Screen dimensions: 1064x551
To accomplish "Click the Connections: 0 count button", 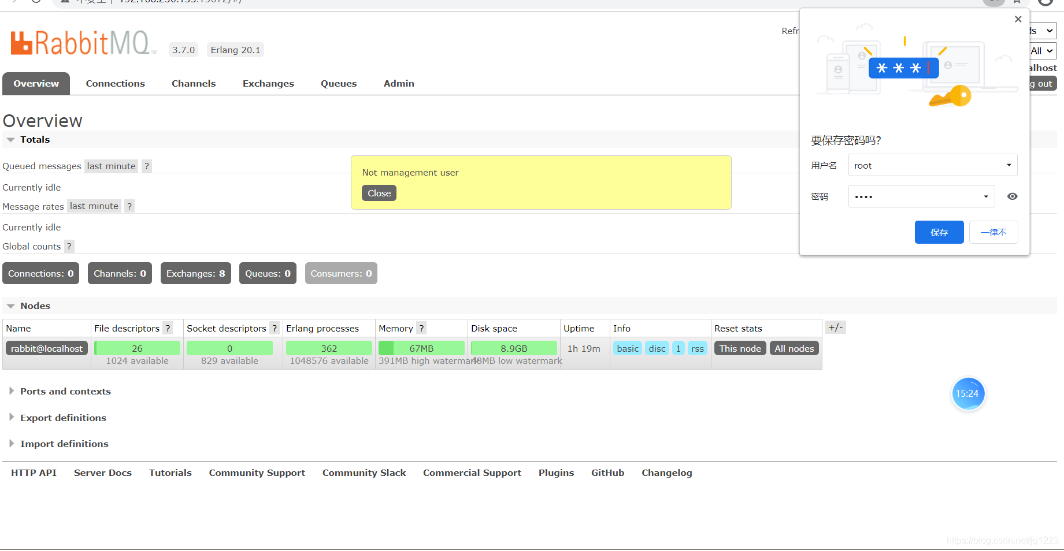I will coord(41,273).
